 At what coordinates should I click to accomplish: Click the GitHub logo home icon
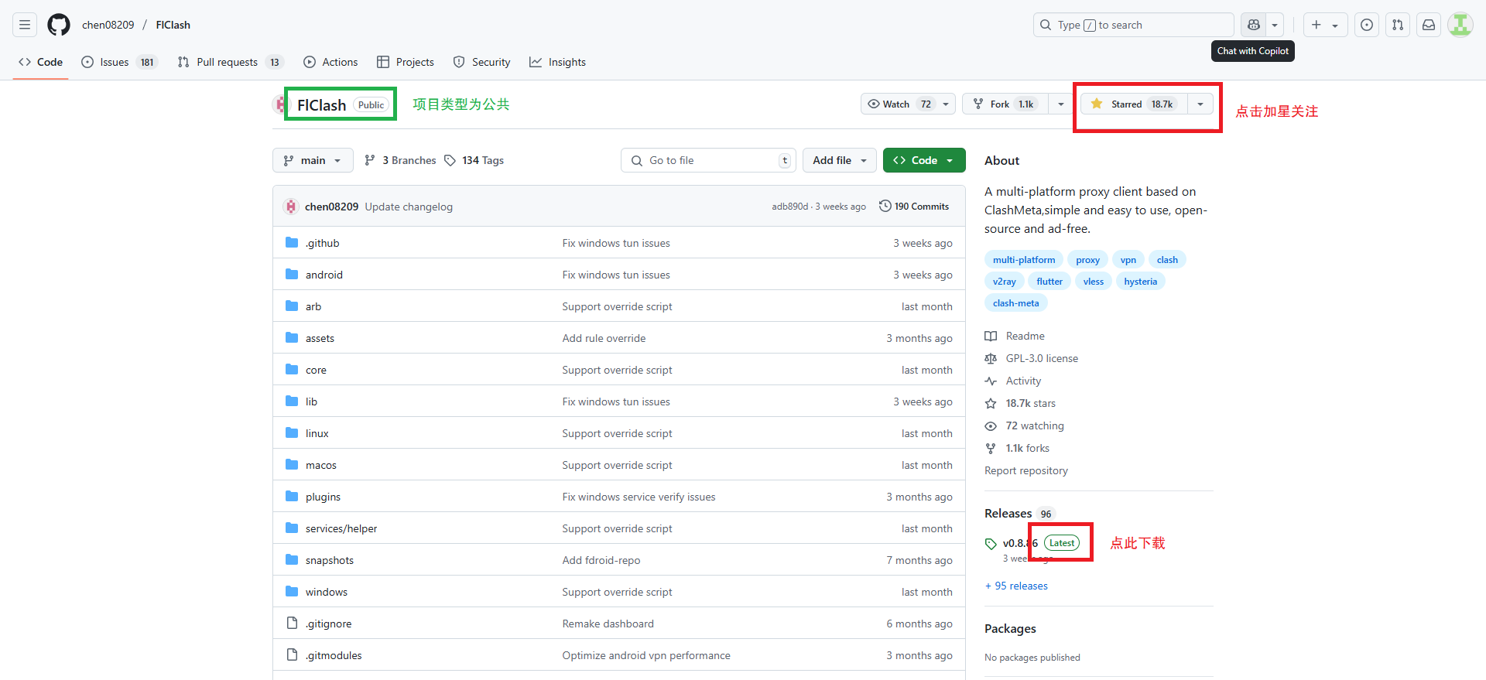pyautogui.click(x=59, y=25)
